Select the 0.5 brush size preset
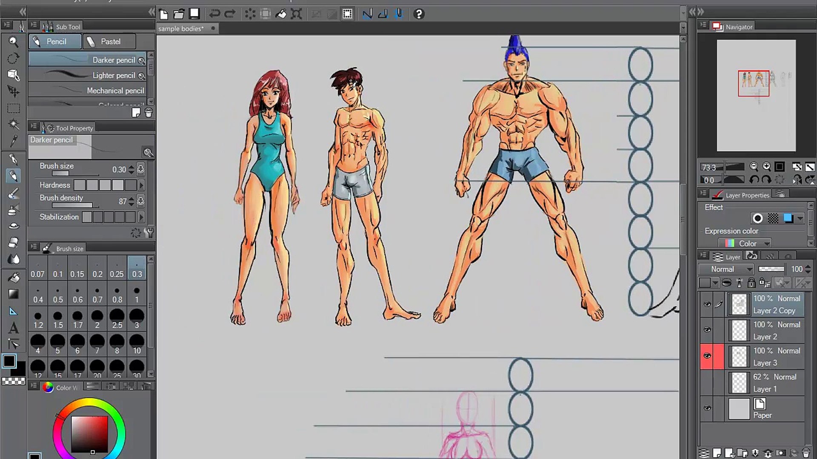Image resolution: width=817 pixels, height=459 pixels. click(58, 295)
